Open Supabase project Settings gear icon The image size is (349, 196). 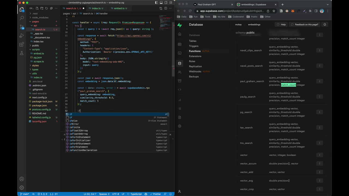coord(179,126)
